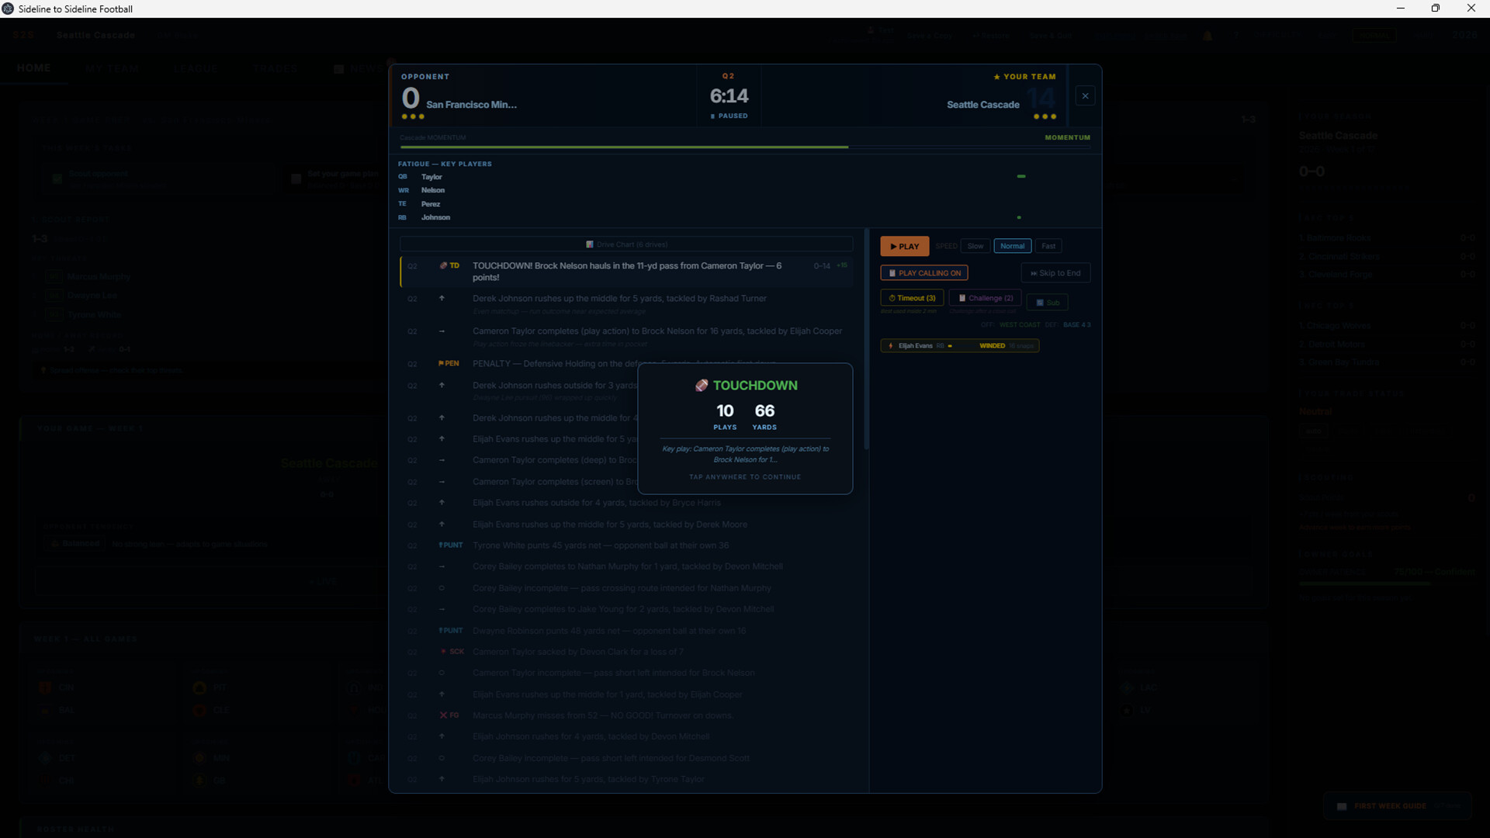The image size is (1490, 838).
Task: Click Seattle Cascade's three timeout dots
Action: pos(1045,117)
